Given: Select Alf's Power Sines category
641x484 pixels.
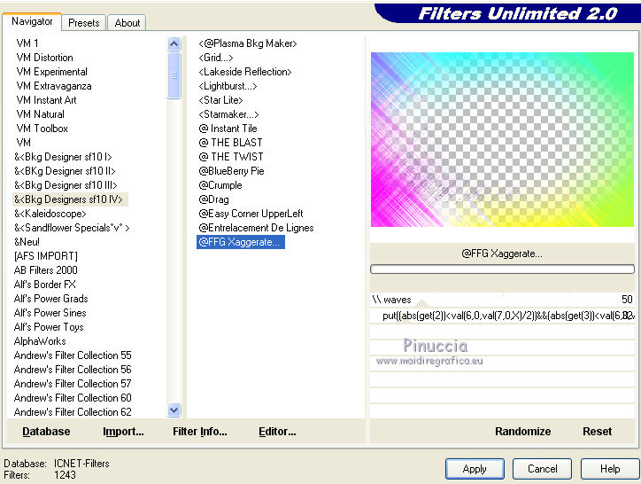Looking at the screenshot, I should click(x=50, y=313).
